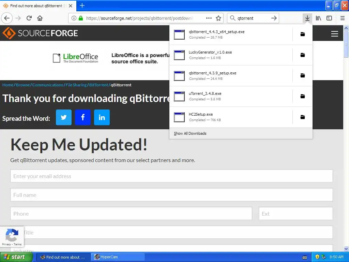Follow the Browse breadcrumb link
349x262 pixels.
click(x=23, y=85)
